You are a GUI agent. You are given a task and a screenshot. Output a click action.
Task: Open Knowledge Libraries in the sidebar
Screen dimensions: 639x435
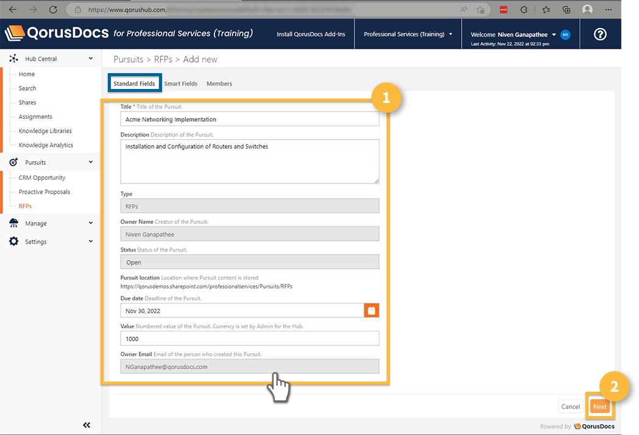(x=45, y=131)
